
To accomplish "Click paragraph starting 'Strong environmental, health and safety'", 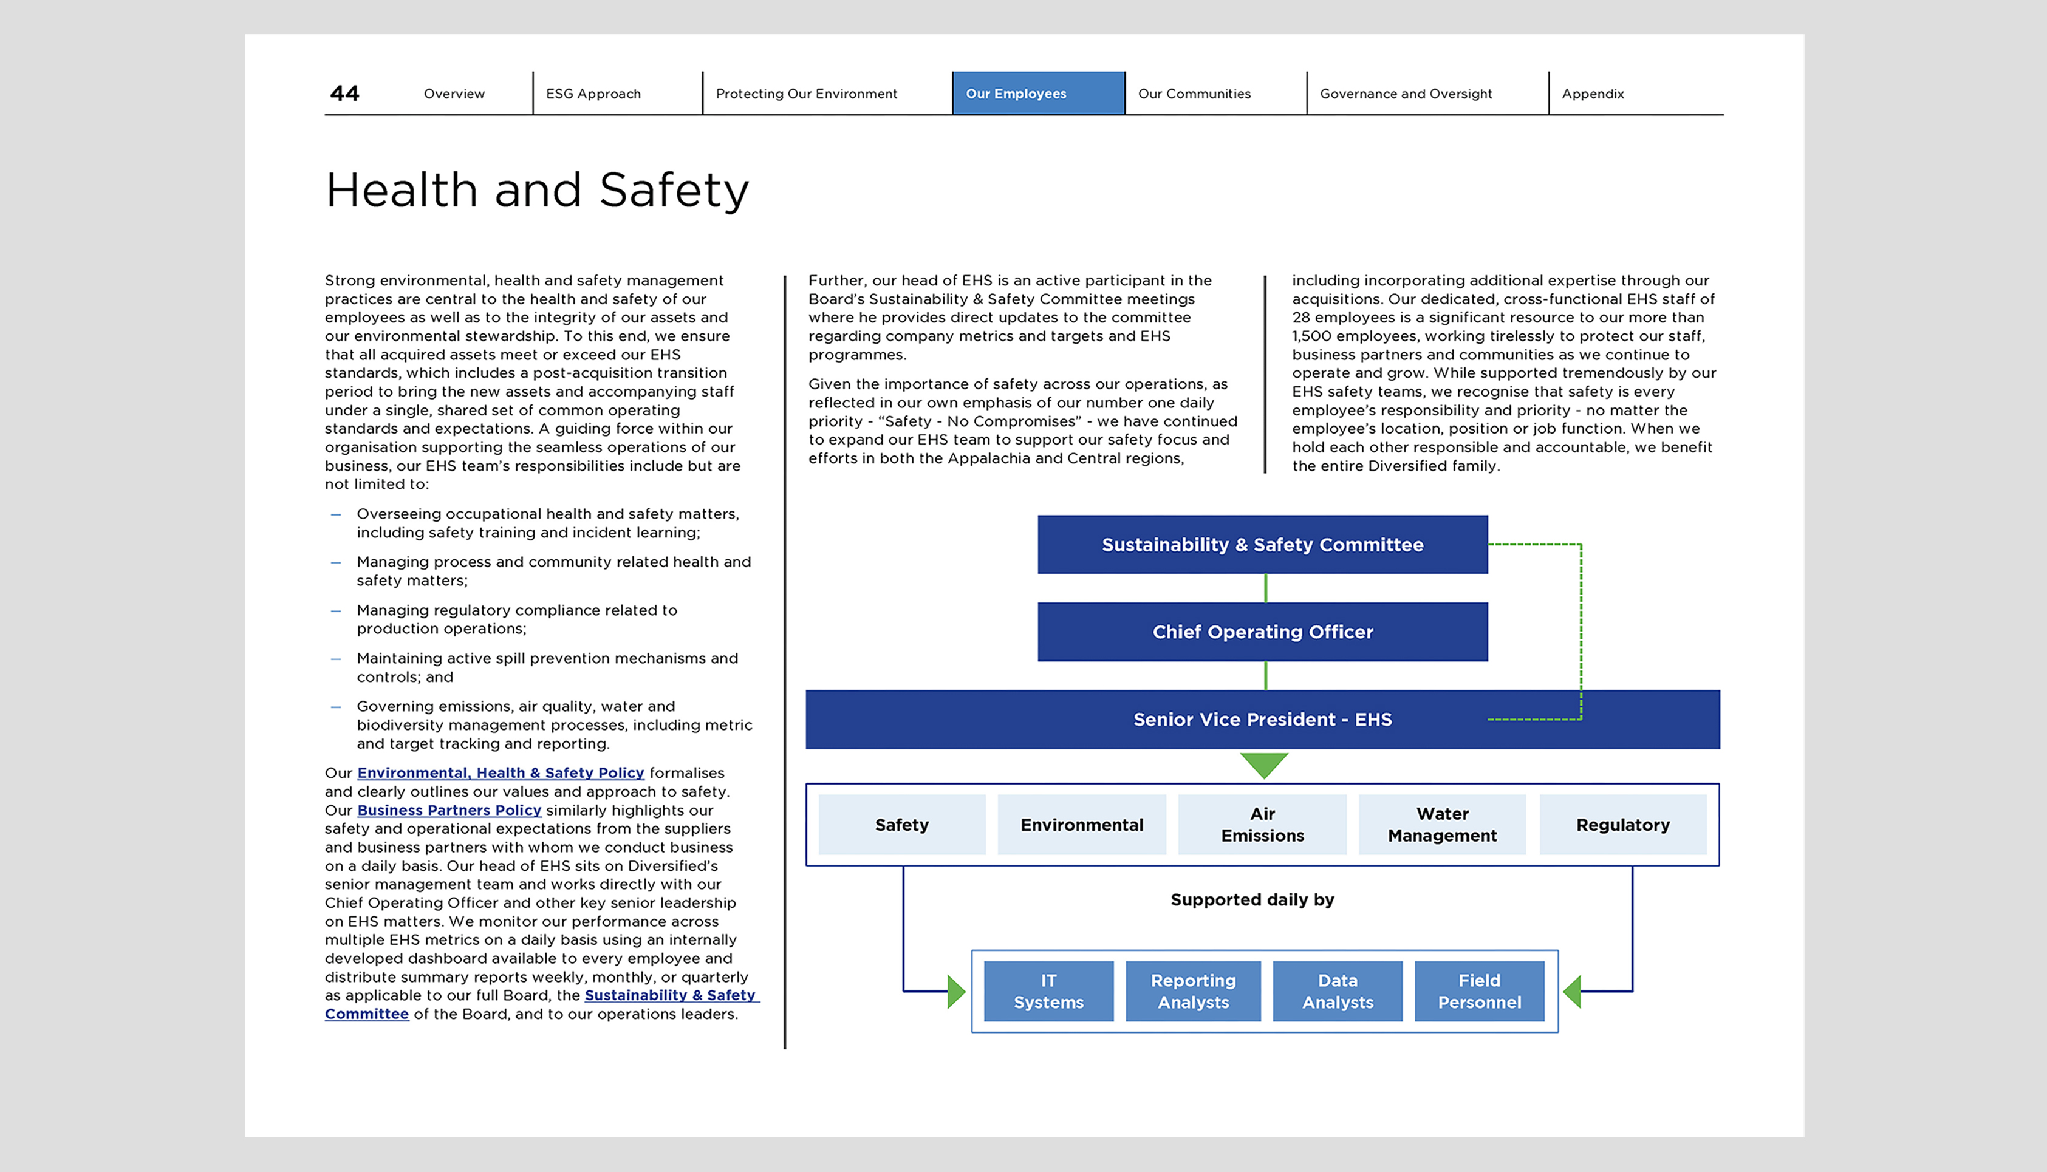I will coord(532,383).
